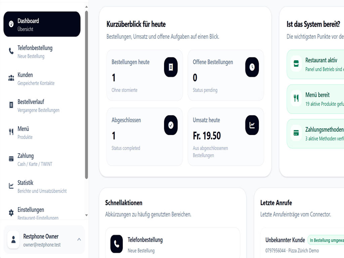Open Statistik reports in the sidebar

point(42,186)
